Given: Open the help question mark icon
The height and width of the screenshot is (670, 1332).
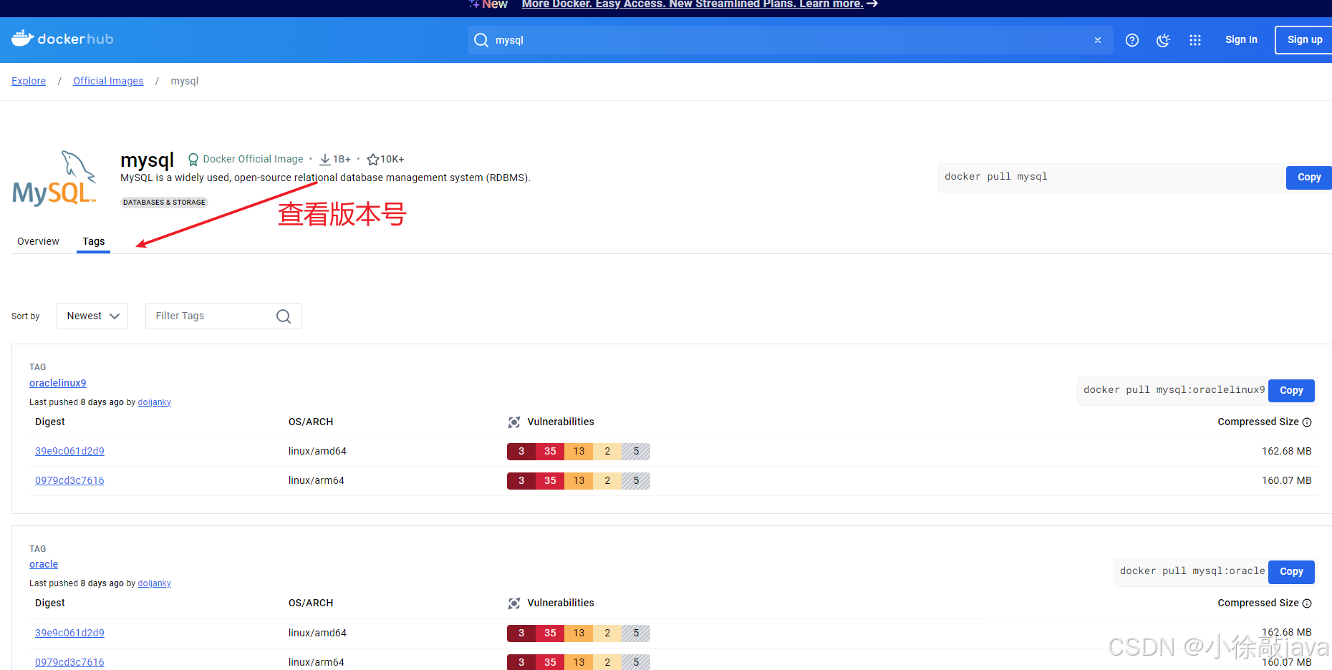Looking at the screenshot, I should pyautogui.click(x=1132, y=40).
